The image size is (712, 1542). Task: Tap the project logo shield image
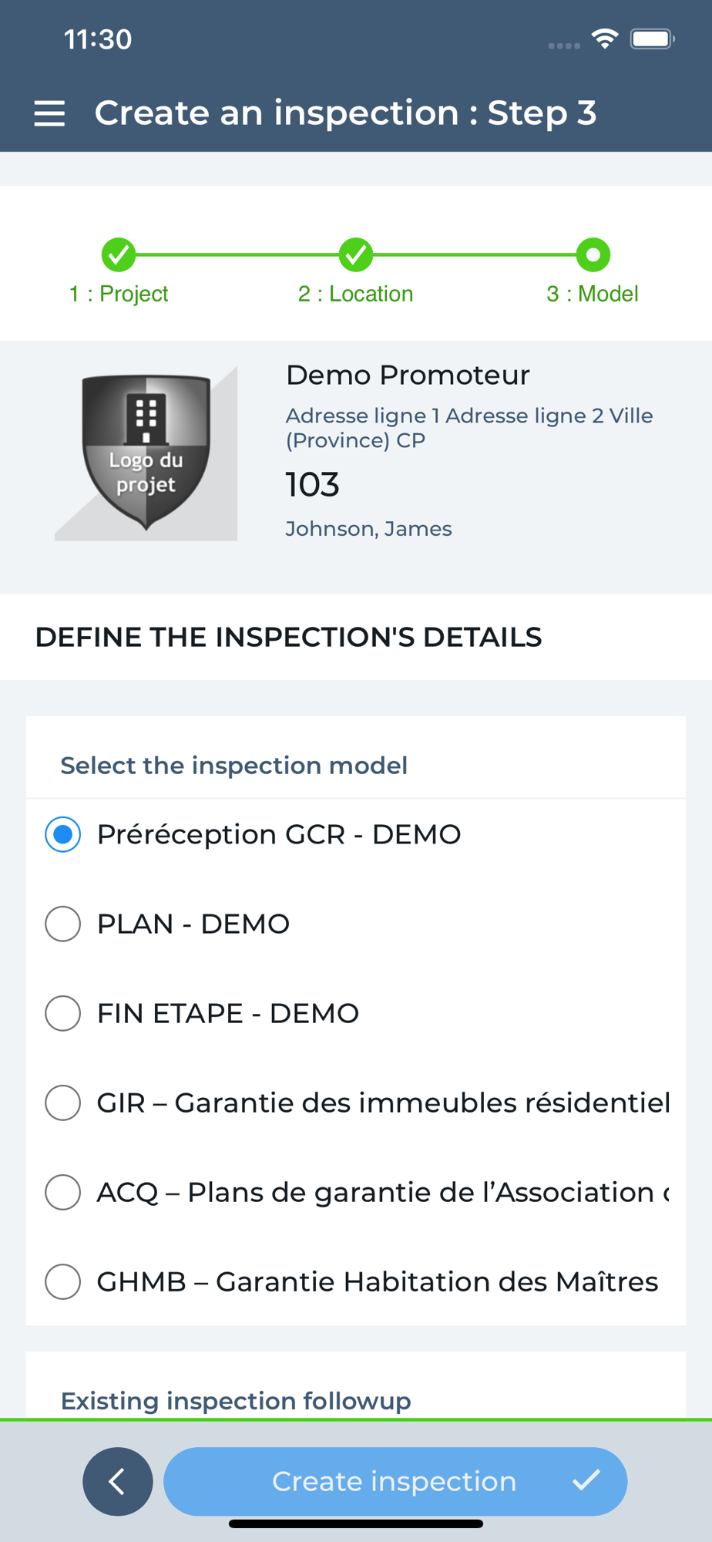coord(146,453)
